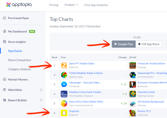Click the Snapchat ghost icon
167x118 pixels.
[64, 113]
